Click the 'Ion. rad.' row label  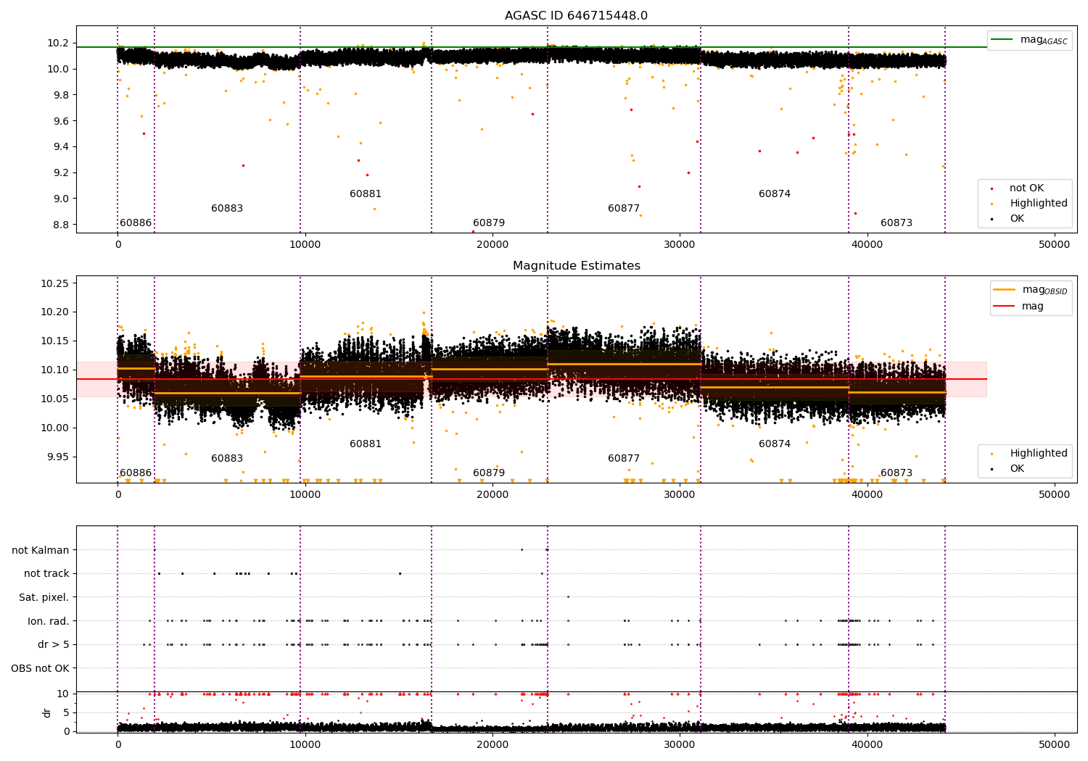[x=49, y=621]
